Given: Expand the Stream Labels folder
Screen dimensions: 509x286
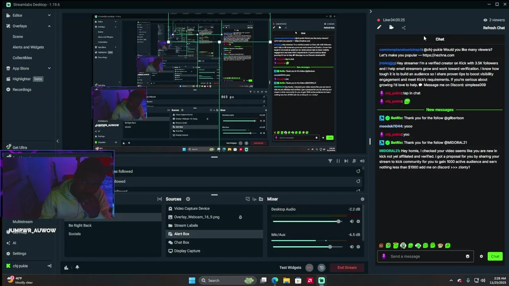Looking at the screenshot, I should tap(170, 225).
